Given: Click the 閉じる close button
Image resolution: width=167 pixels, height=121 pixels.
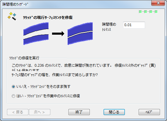Looking at the screenshot, I should [x=114, y=112].
